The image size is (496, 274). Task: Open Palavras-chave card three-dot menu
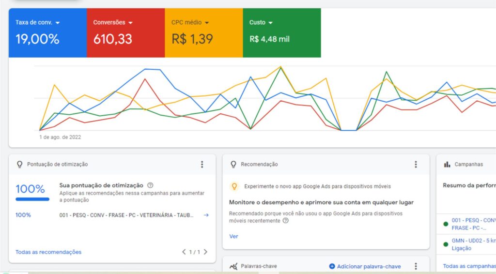[x=416, y=266]
